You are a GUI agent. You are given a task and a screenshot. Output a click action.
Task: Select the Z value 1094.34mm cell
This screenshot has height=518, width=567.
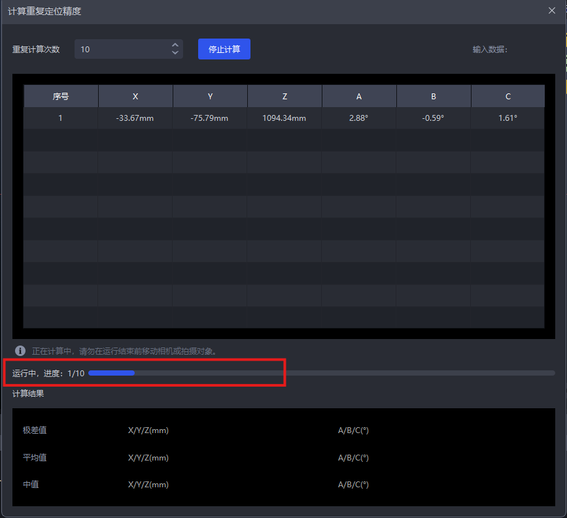pyautogui.click(x=284, y=118)
